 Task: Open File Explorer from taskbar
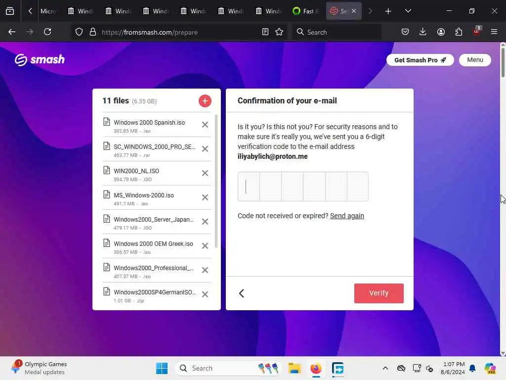pyautogui.click(x=295, y=368)
